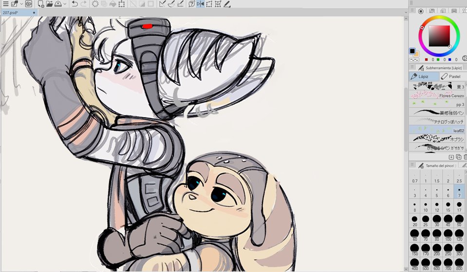Click the Clip Studio spiral launcher icon
This screenshot has width=467, height=272.
[x=29, y=4]
